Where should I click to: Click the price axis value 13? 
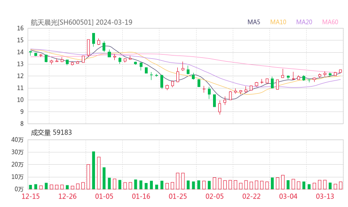[x=20, y=64]
